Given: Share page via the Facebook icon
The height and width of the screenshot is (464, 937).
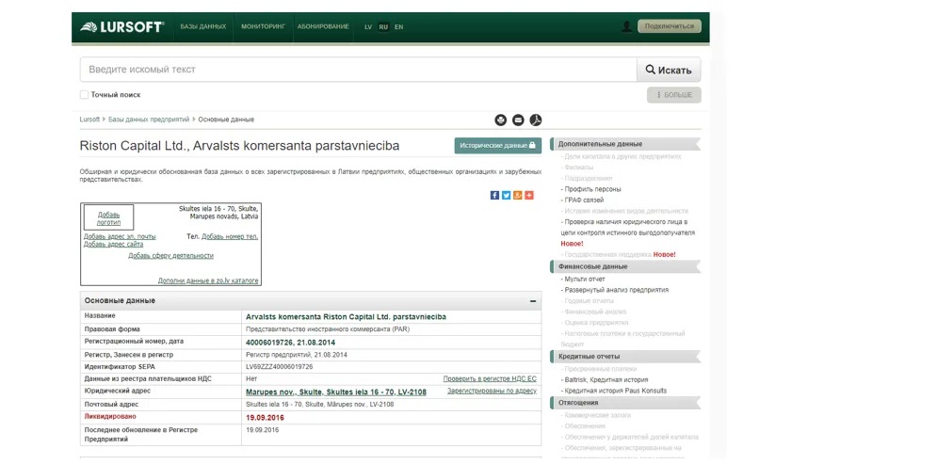Looking at the screenshot, I should (494, 195).
